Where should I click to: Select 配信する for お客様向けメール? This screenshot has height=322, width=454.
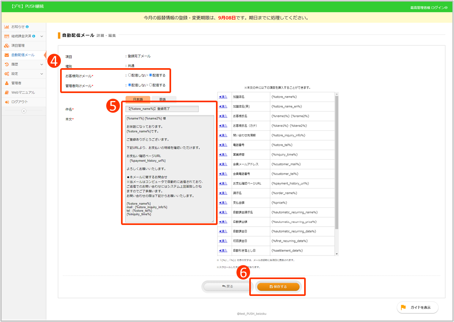[x=151, y=75]
